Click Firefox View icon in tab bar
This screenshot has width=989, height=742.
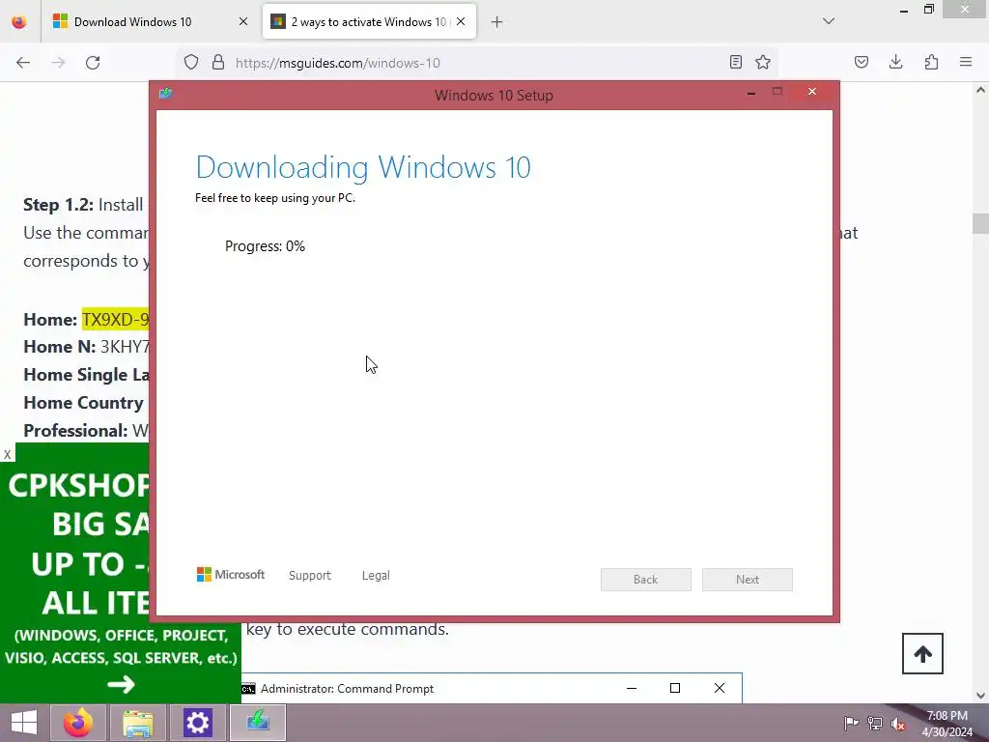click(19, 22)
